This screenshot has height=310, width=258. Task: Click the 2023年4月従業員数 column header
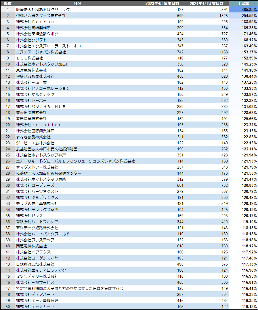coord(162,3)
